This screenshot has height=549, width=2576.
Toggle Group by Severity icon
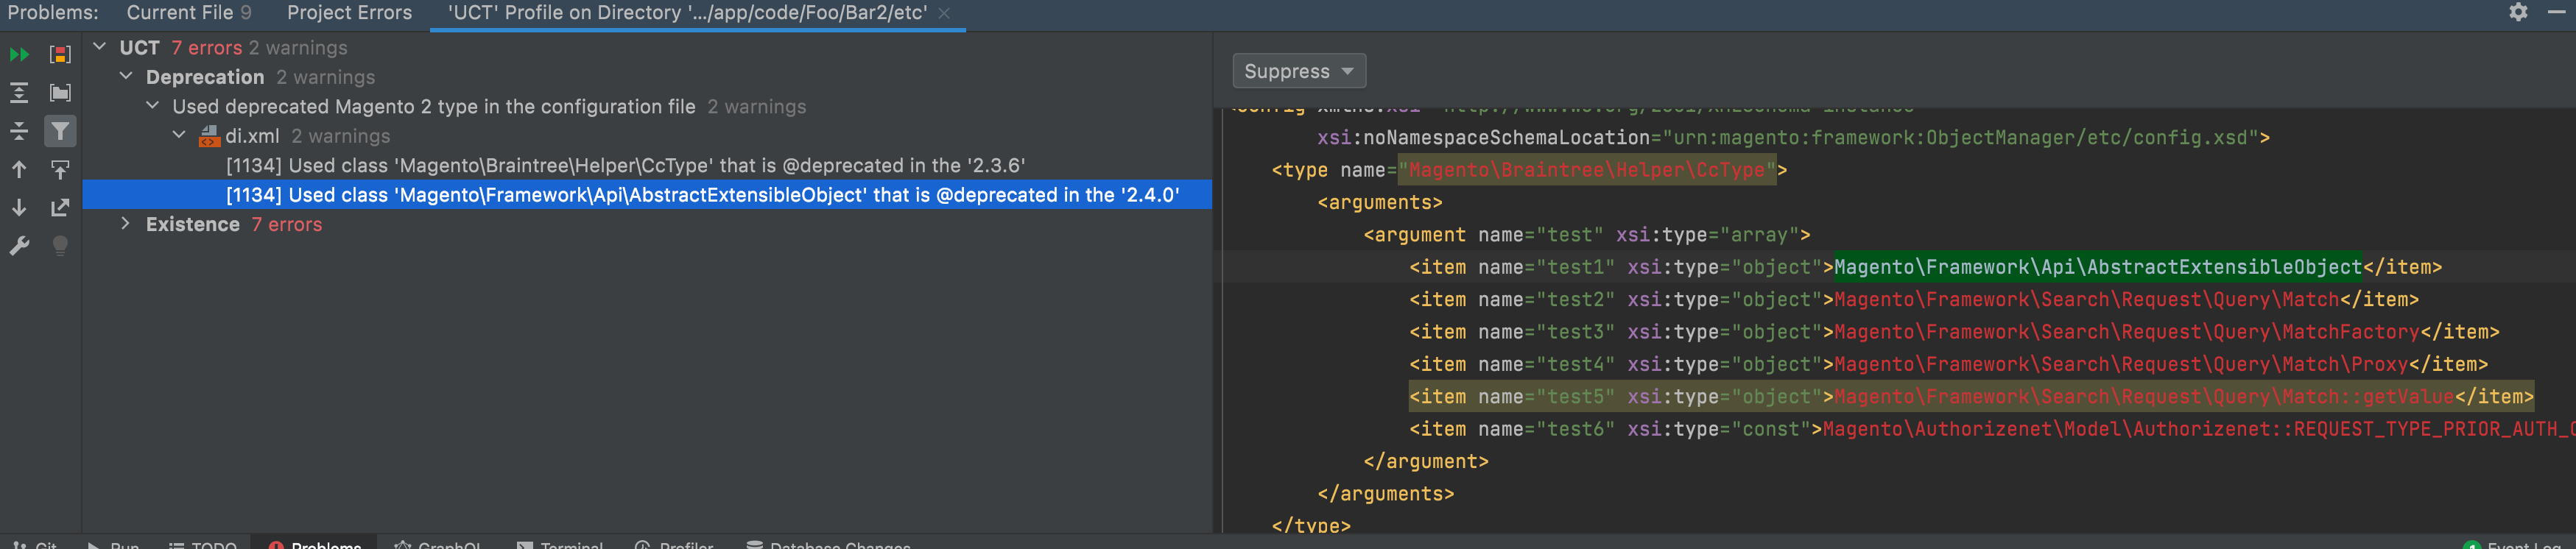coord(60,54)
